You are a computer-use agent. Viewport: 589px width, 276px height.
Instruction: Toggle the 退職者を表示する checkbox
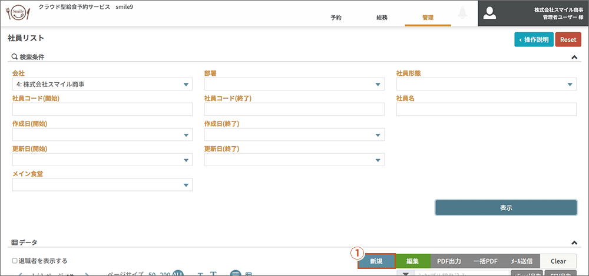tap(15, 261)
